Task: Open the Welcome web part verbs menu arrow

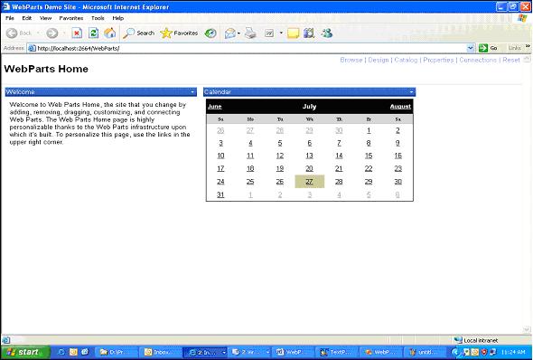Action: coord(192,92)
